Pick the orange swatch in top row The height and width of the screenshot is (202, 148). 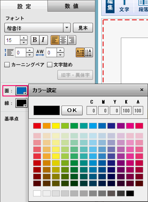[x=47, y=126]
